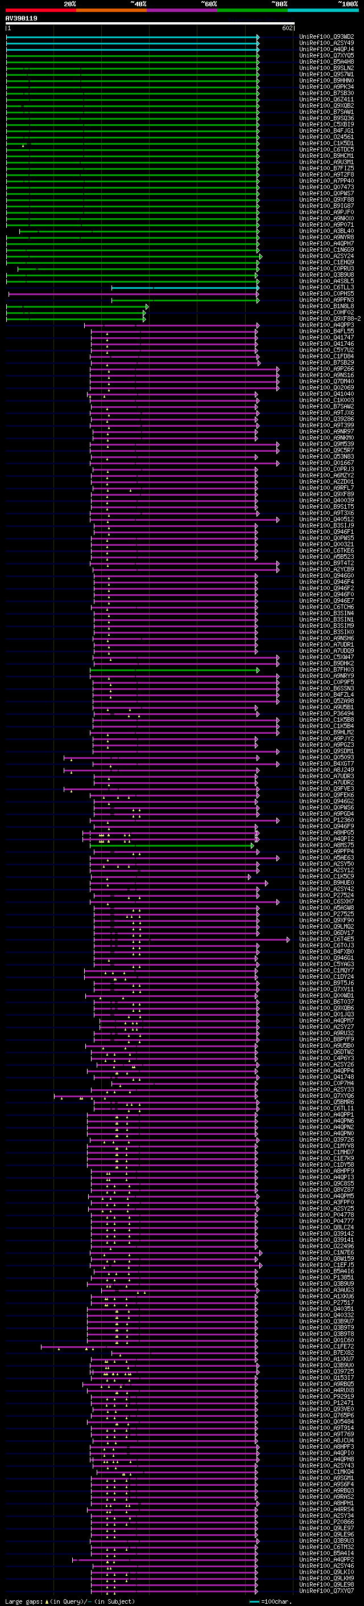
Task: Open hit UniRef100_Q93WD2
Action: [326, 37]
